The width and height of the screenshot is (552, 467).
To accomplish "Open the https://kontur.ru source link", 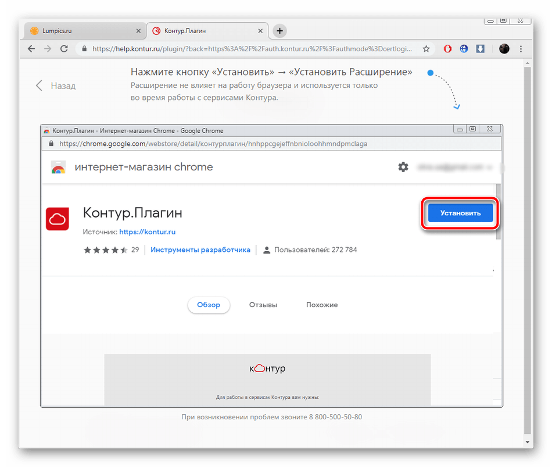I will pyautogui.click(x=147, y=231).
